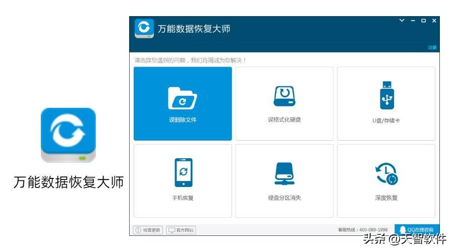Viewport: 454px width, 252px height.
Task: Start 深度恢复 deep recovery
Action: [x=386, y=181]
